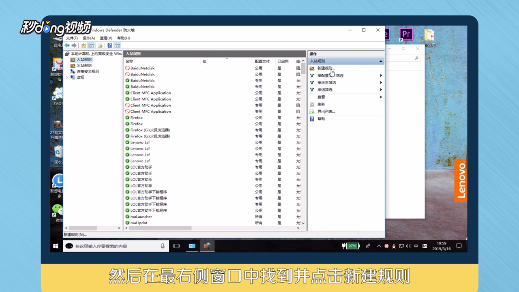Click the 导出列表 icon in action pane

(x=312, y=112)
